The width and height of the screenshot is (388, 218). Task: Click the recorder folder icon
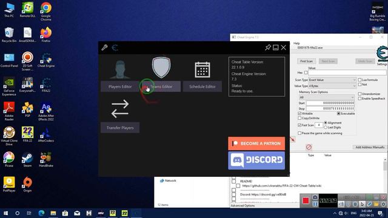click(376, 204)
